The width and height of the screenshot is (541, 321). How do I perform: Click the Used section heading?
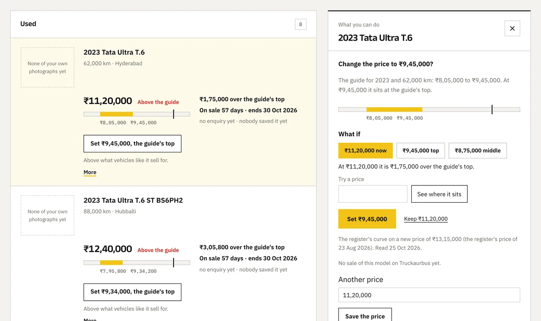[x=28, y=24]
